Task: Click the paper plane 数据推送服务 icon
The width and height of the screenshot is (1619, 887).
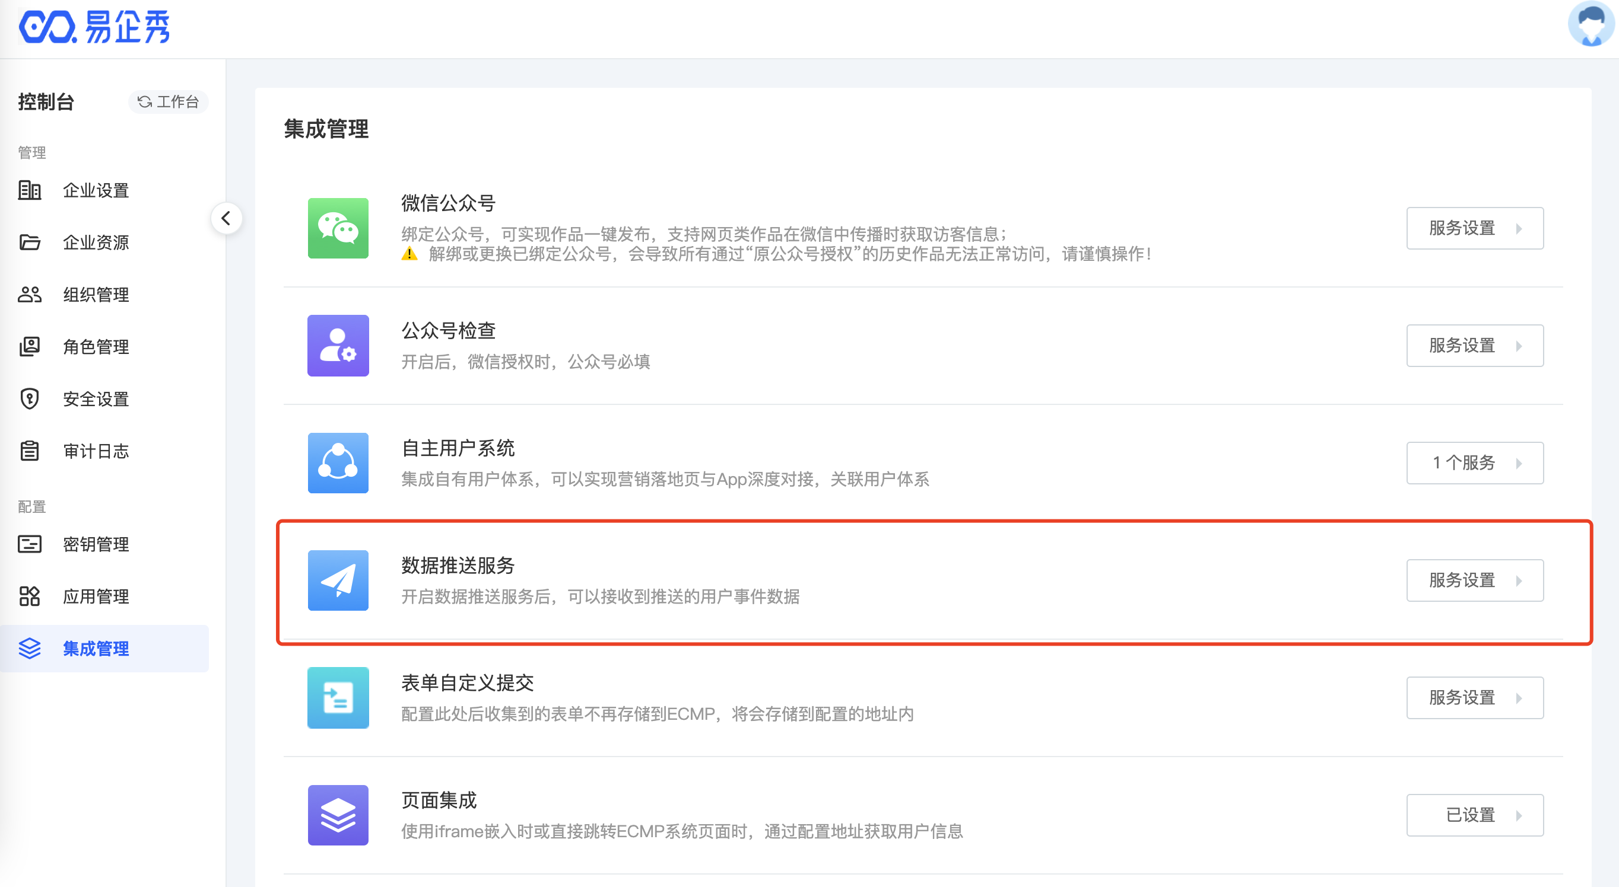Action: tap(338, 580)
